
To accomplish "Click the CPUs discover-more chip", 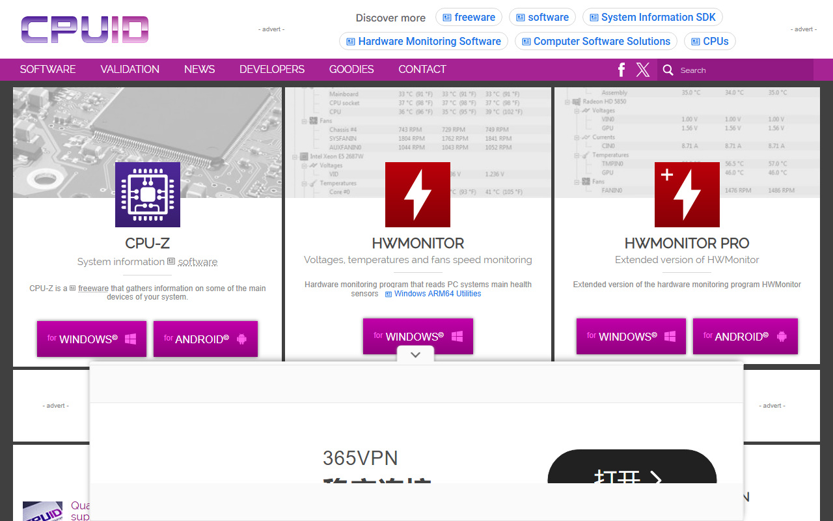I will 710,41.
